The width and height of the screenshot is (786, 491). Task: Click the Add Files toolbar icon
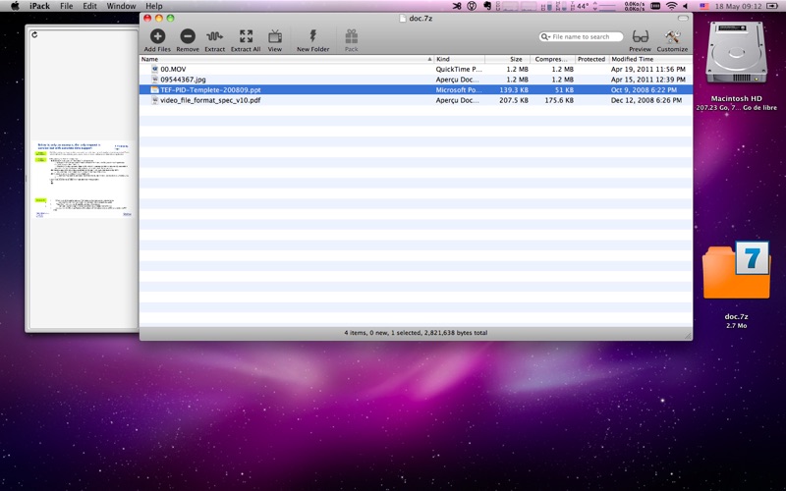click(157, 36)
